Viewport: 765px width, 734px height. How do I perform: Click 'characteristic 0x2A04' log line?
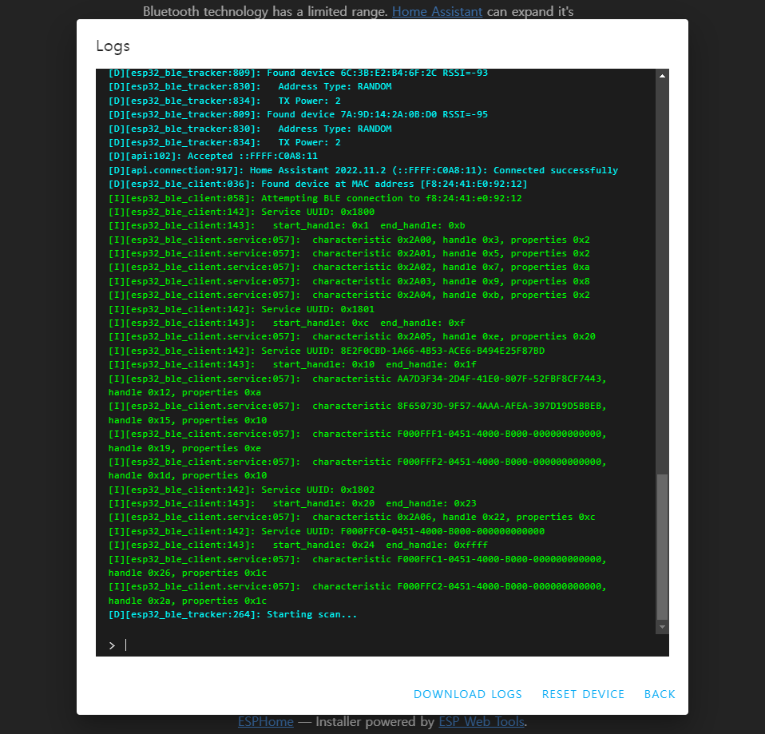point(349,295)
